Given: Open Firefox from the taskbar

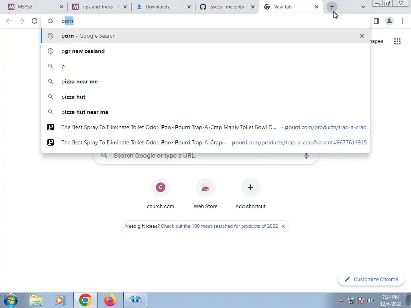Looking at the screenshot, I should click(x=110, y=300).
